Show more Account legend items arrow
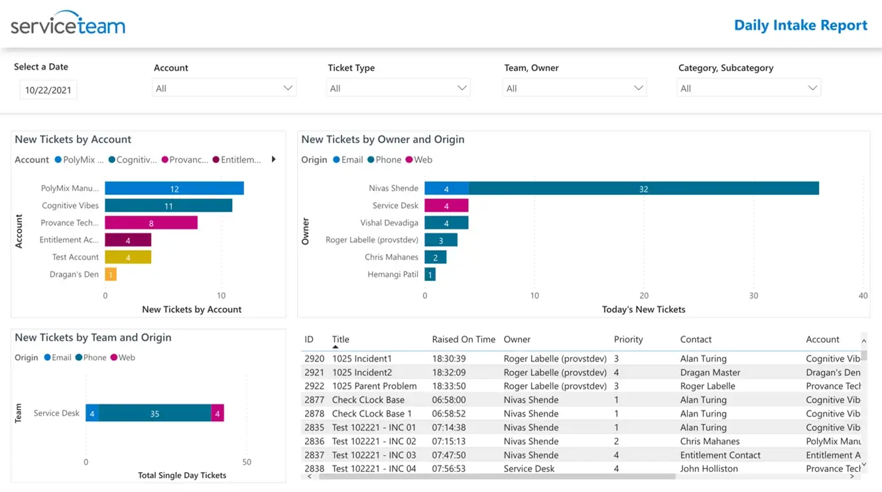Viewport: 882px width, 492px height. click(x=273, y=159)
